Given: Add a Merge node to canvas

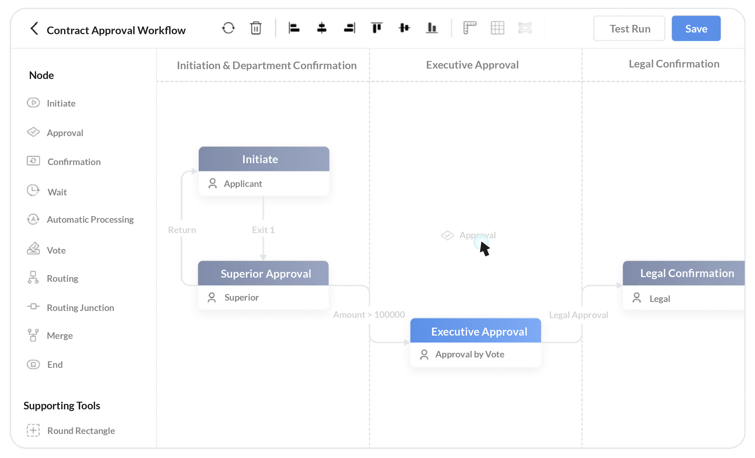Looking at the screenshot, I should point(60,335).
